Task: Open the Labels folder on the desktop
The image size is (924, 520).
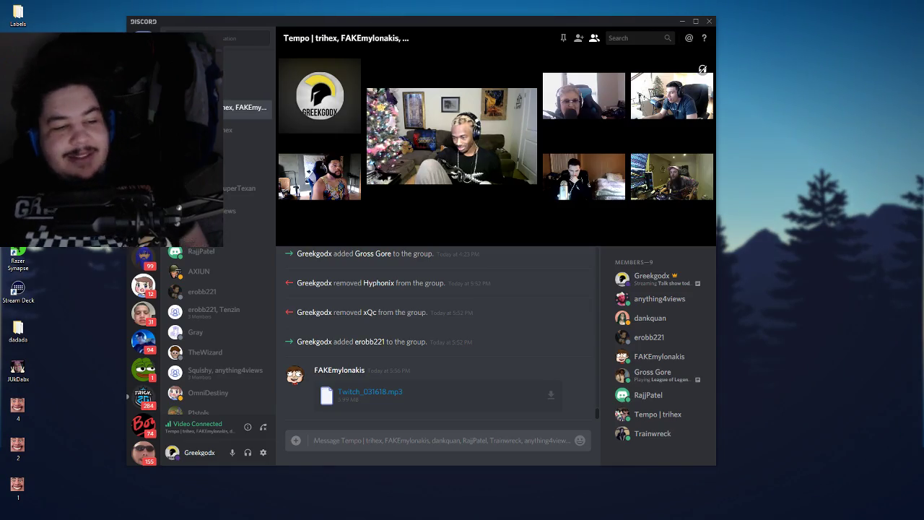Action: [x=18, y=16]
